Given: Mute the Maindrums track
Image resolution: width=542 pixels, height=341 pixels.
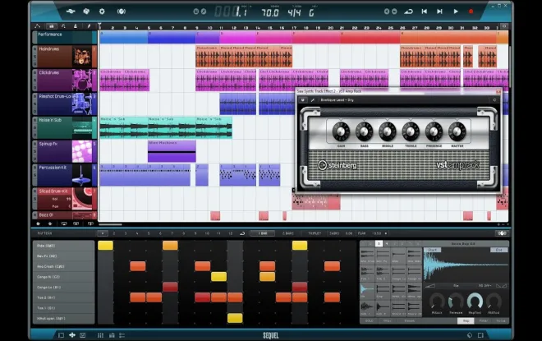Looking at the screenshot, I should pos(34,49).
